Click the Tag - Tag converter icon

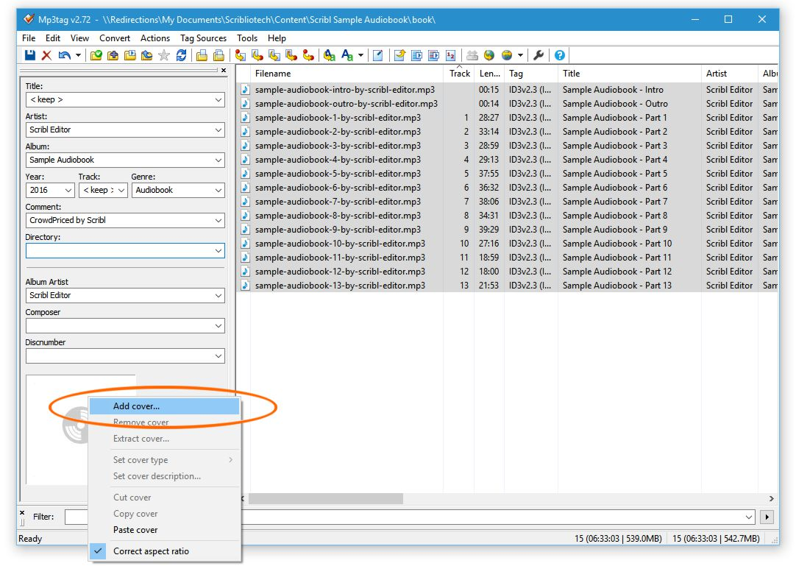pyautogui.click(x=308, y=55)
